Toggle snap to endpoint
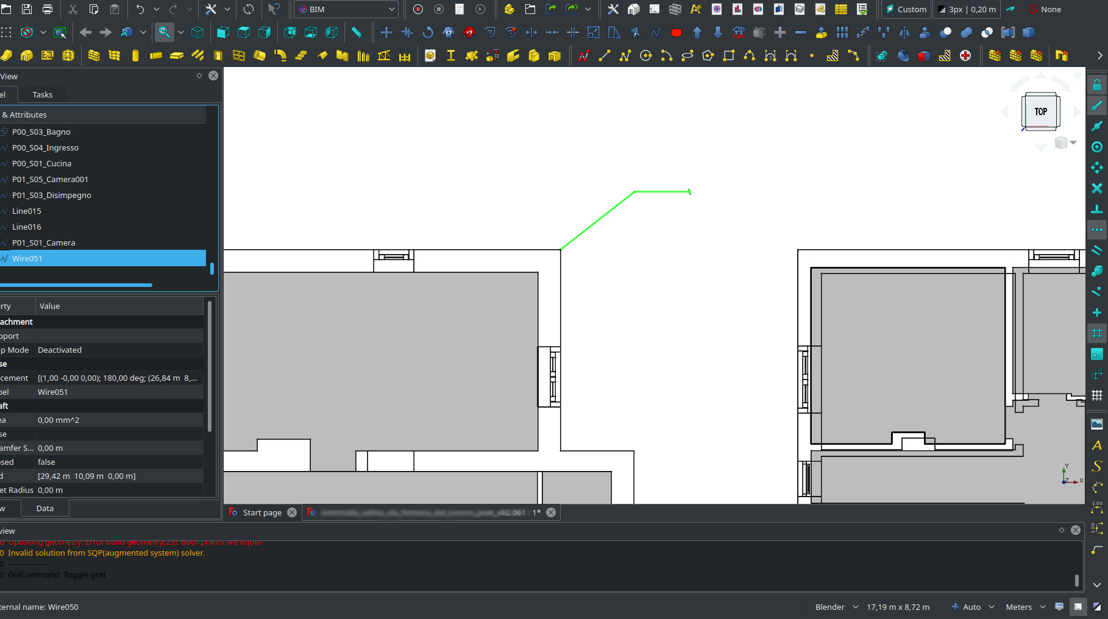 pyautogui.click(x=1096, y=105)
